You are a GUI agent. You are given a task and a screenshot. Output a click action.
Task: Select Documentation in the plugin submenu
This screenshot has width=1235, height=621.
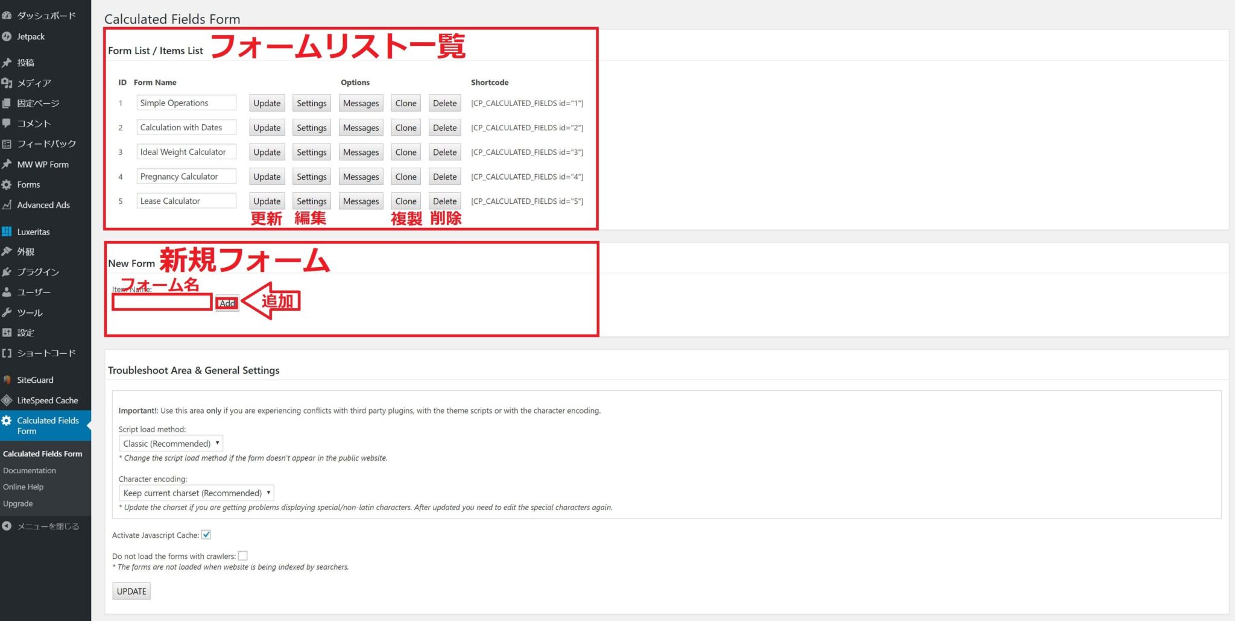[x=30, y=470]
